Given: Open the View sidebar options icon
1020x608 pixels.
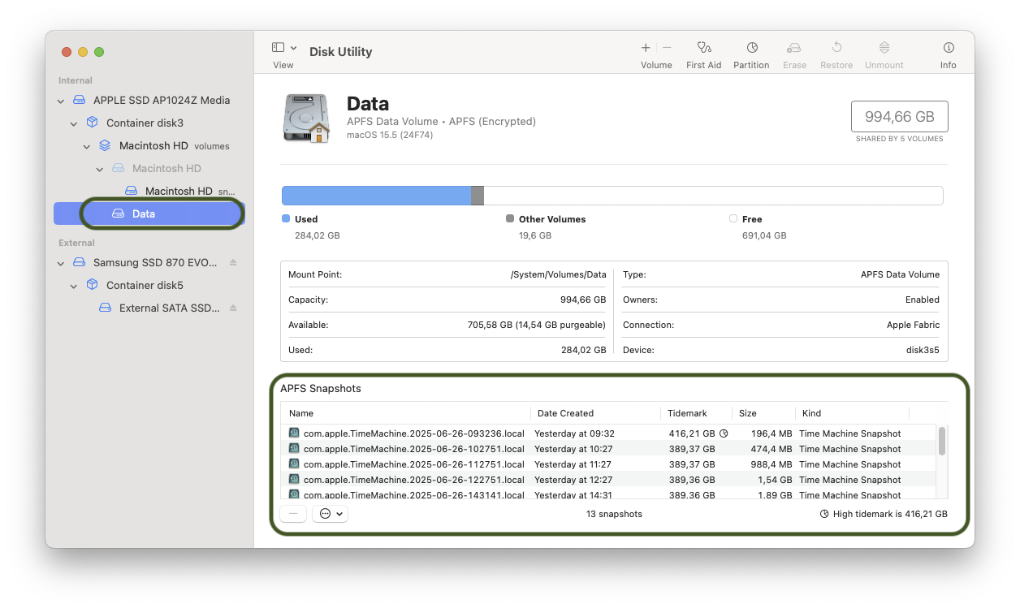Looking at the screenshot, I should point(278,48).
